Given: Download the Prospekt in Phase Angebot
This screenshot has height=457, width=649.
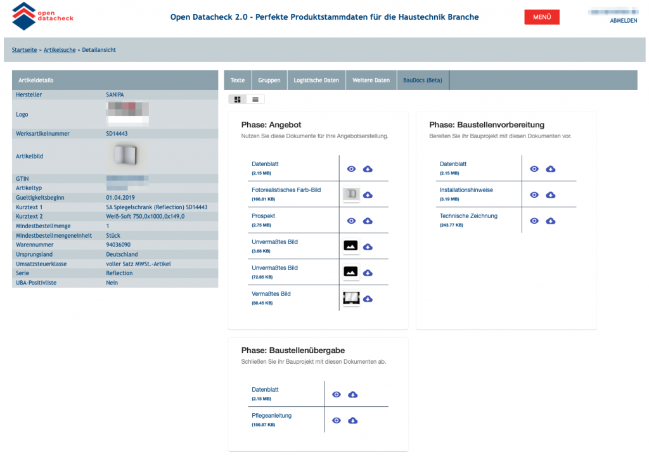Looking at the screenshot, I should click(x=368, y=221).
